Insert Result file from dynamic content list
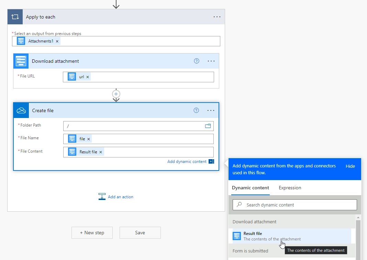Viewport: 367px width, 260px height. click(292, 236)
